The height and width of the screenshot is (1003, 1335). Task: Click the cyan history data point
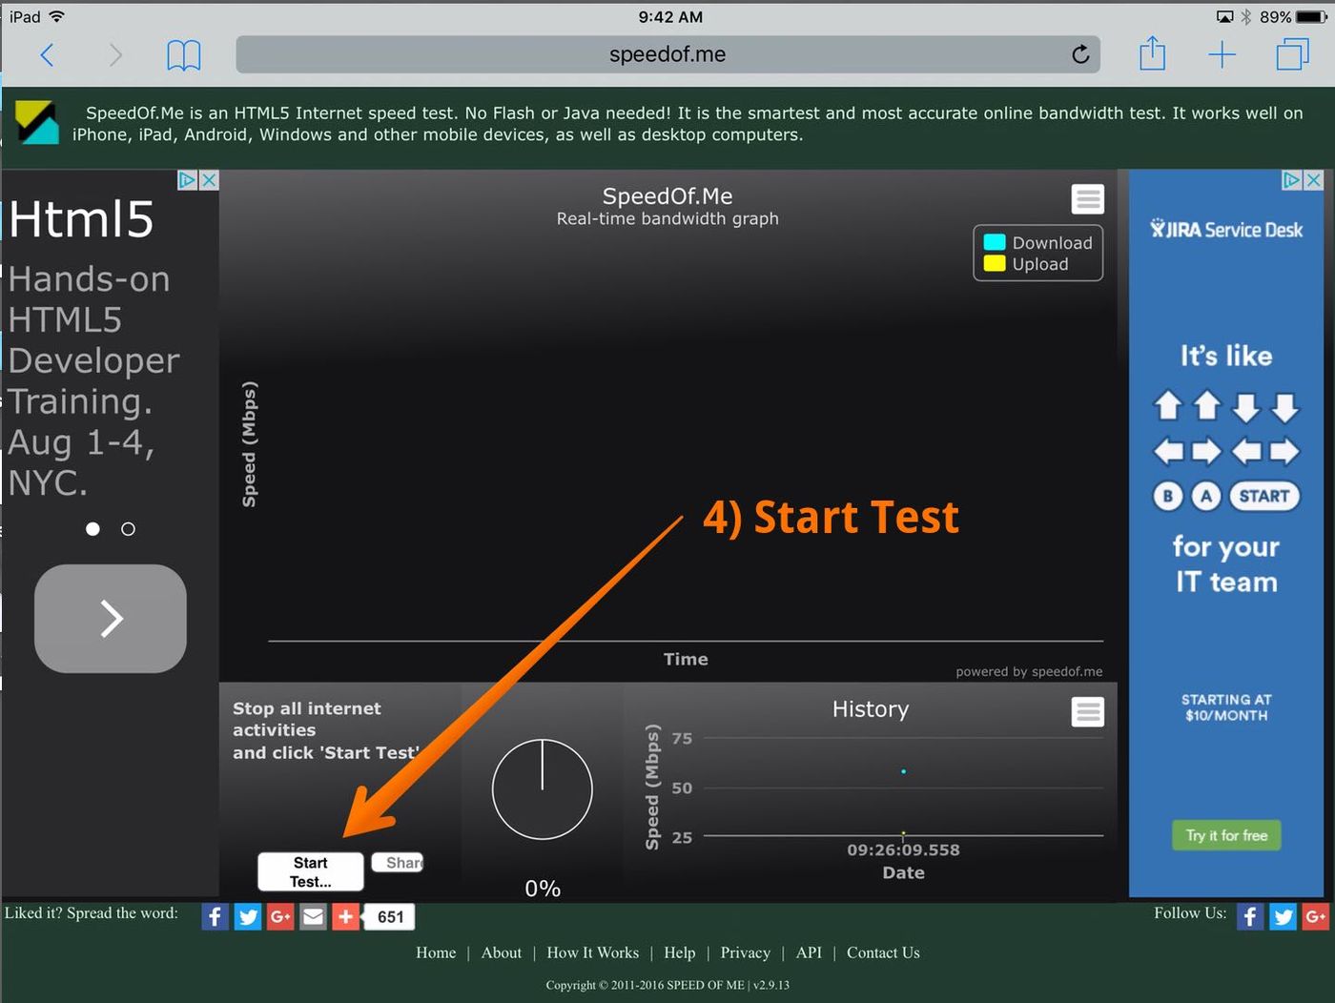903,771
